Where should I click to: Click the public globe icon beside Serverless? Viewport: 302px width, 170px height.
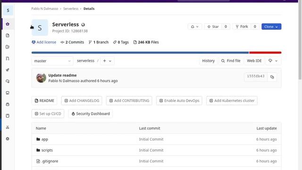tap(83, 25)
